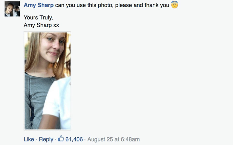This screenshot has height=145, width=233.
Task: Click the halo smiley emoji
Action: [x=174, y=5]
